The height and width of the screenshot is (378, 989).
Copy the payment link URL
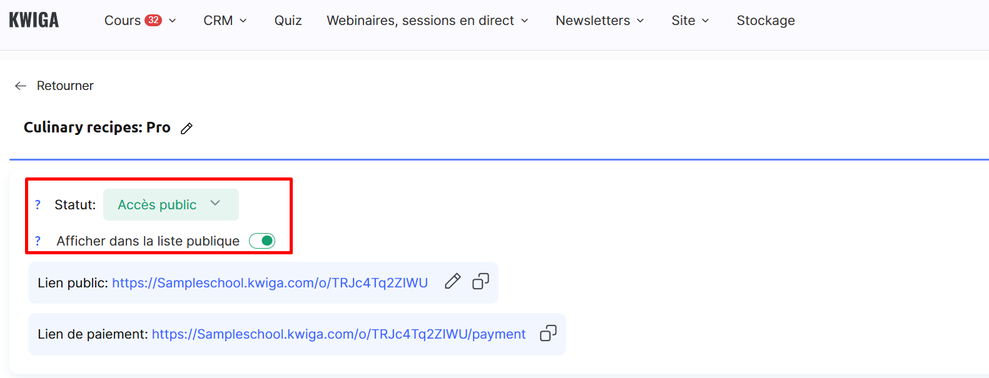pos(548,334)
